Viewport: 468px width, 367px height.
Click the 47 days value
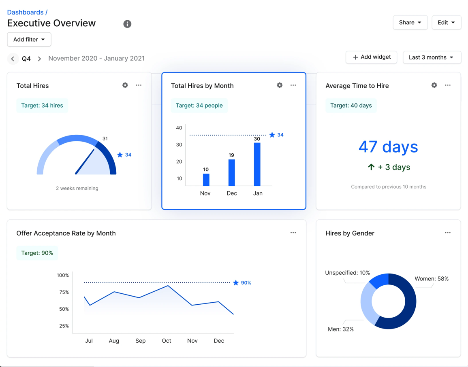click(x=388, y=147)
